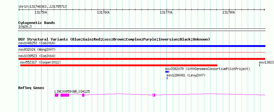Open the nsv832024 (Wong2007) label
Viewport: 274px width, 112px height.
(37, 50)
